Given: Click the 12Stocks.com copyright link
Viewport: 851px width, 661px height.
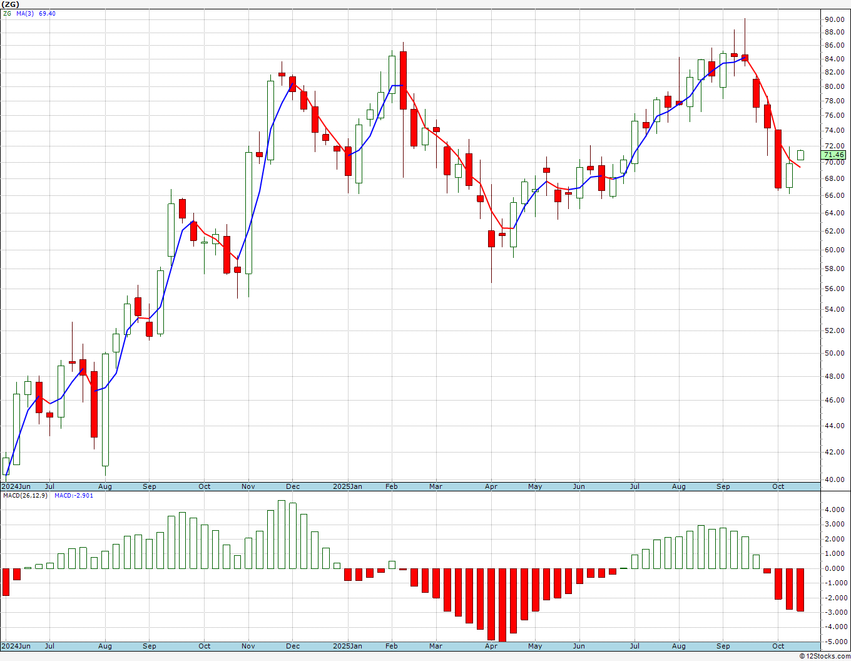Looking at the screenshot, I should (x=823, y=656).
